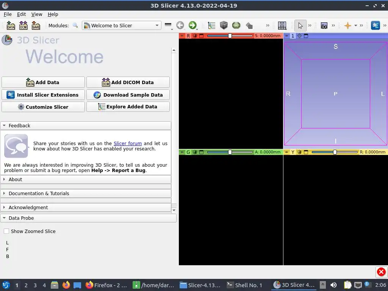Open Shell No. 1 in the taskbar

point(244,285)
